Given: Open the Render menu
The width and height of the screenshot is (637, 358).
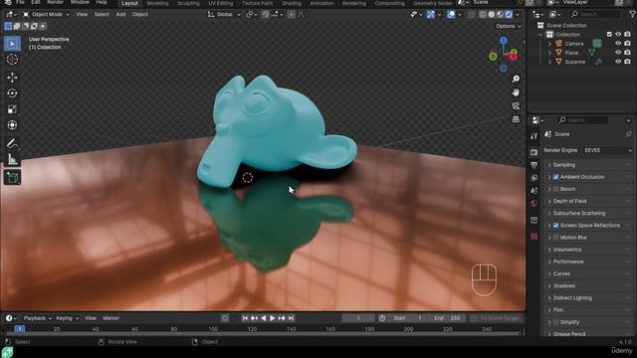Looking at the screenshot, I should tap(56, 2).
